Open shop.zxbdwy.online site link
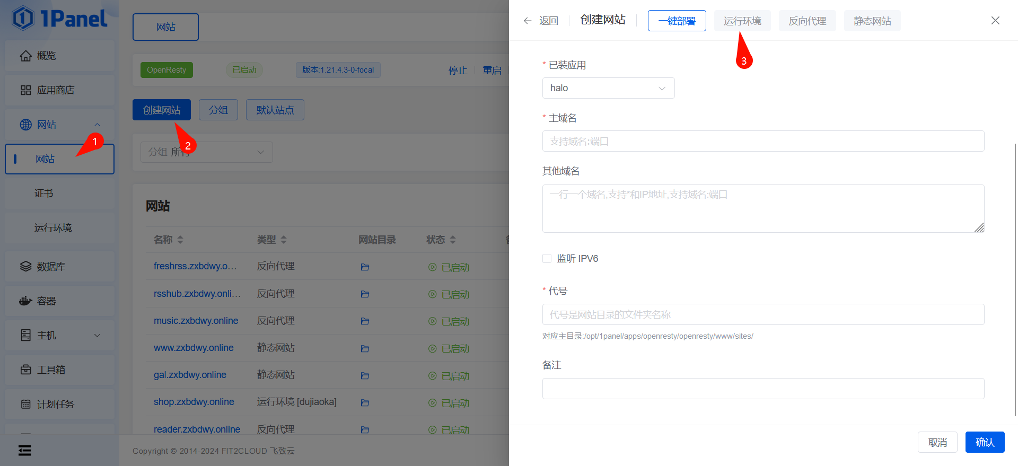Screen dimensions: 1018x466 click(194, 402)
